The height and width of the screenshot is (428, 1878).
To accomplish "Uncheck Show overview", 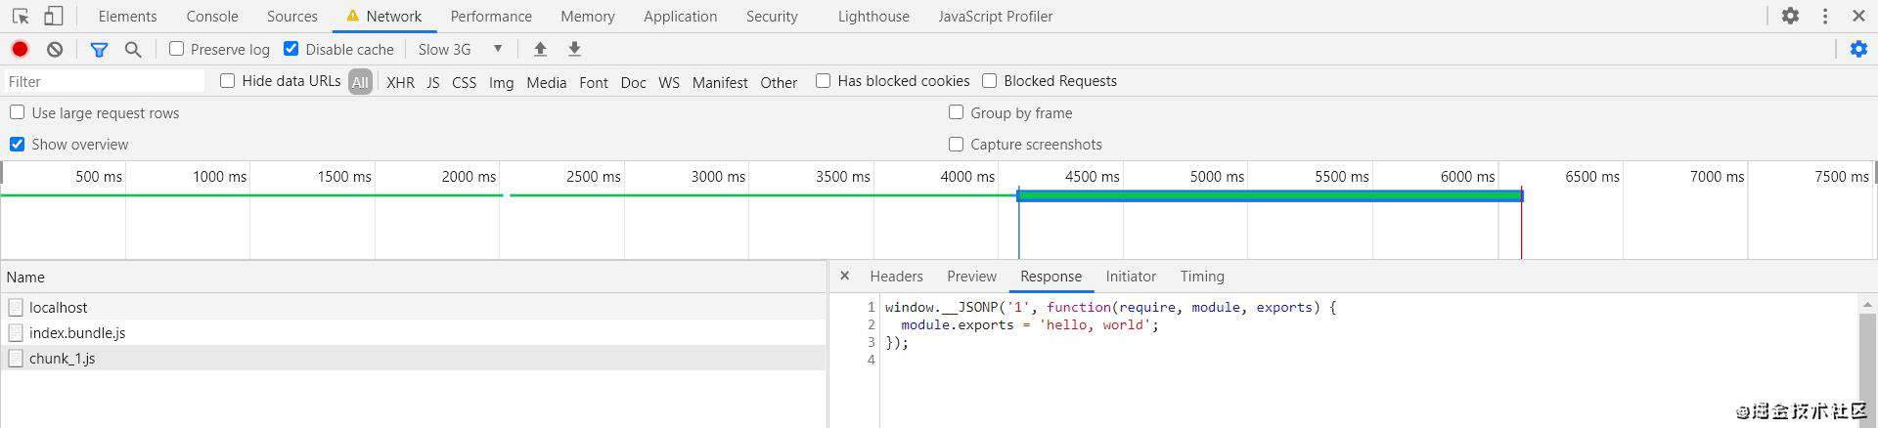I will pos(17,144).
